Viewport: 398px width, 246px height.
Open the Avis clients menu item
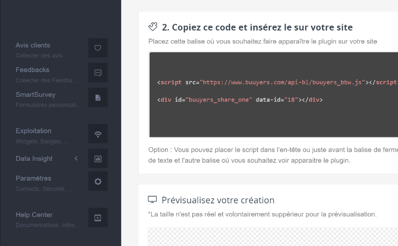tap(33, 46)
